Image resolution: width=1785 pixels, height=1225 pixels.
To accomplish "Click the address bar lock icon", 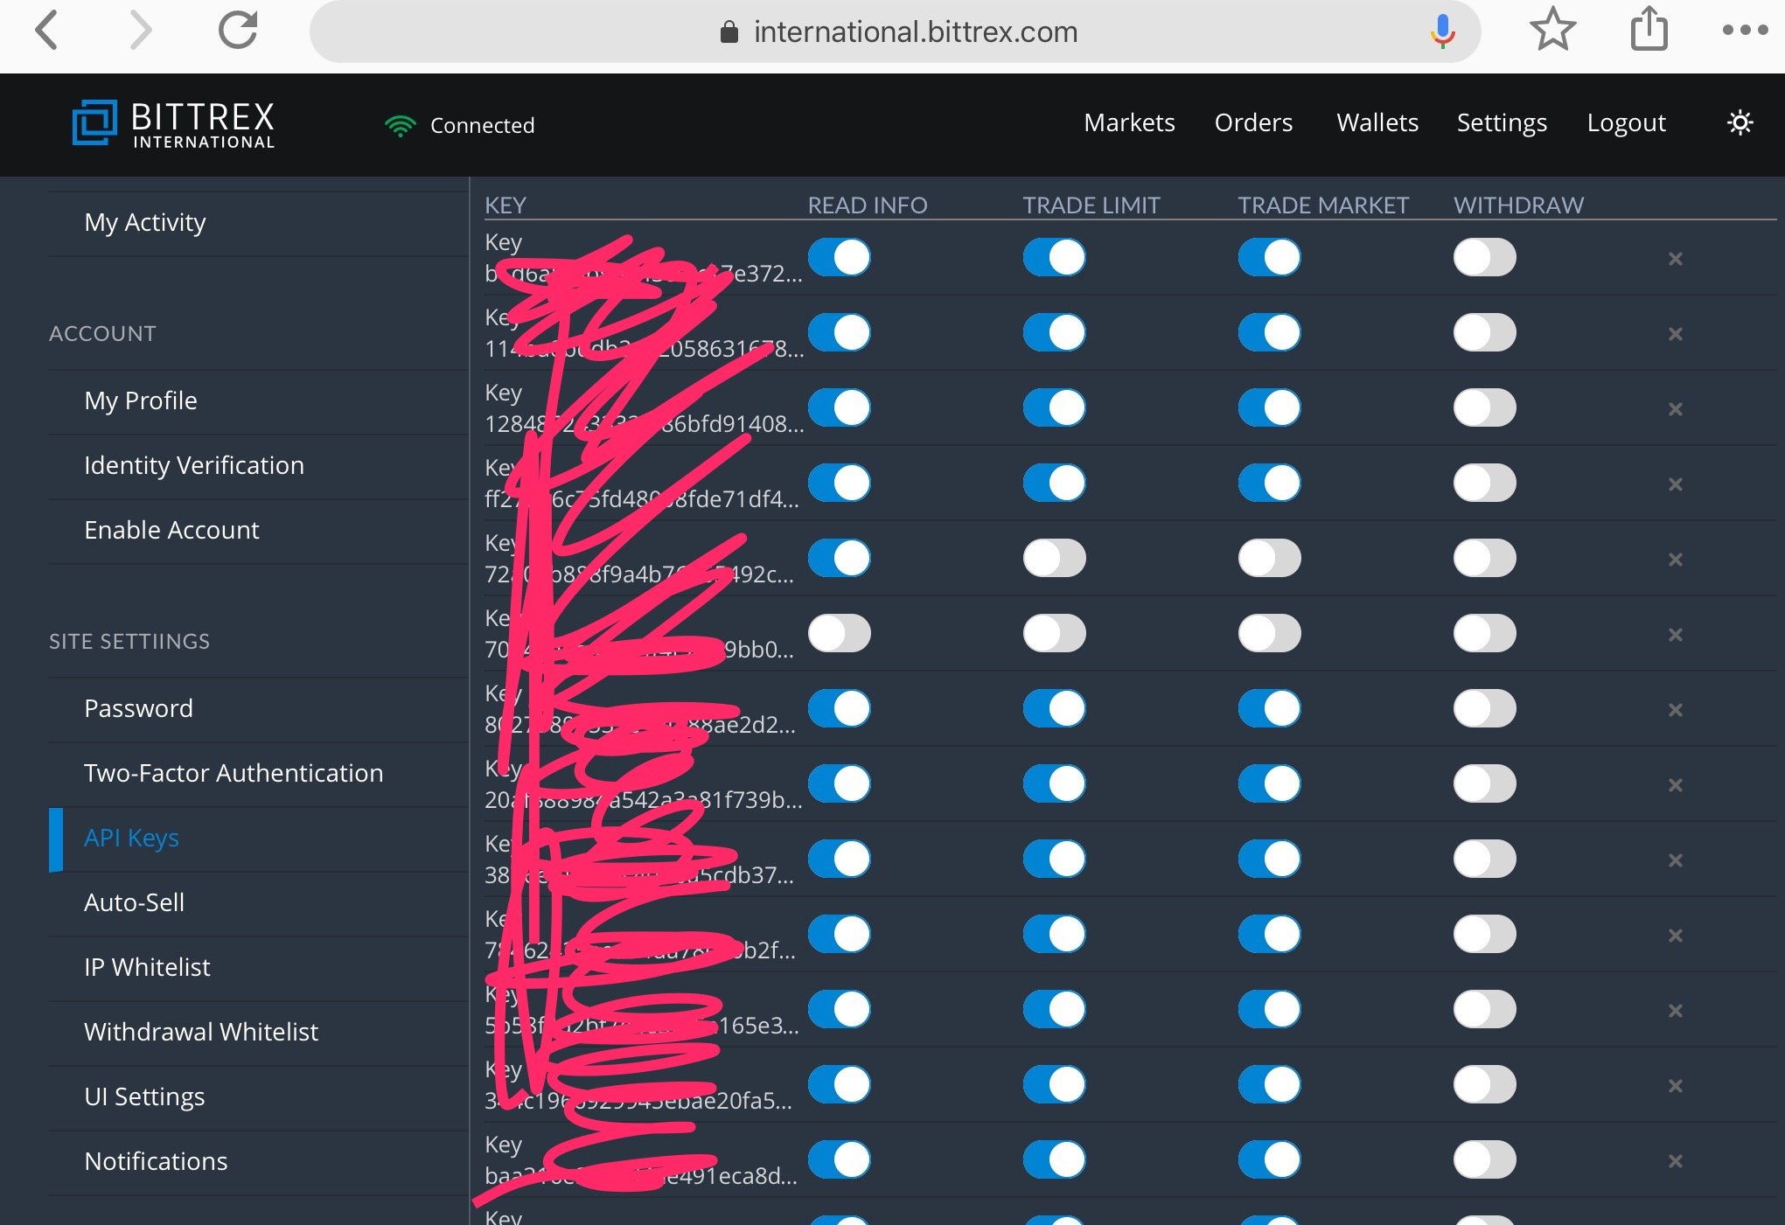I will pos(729,32).
